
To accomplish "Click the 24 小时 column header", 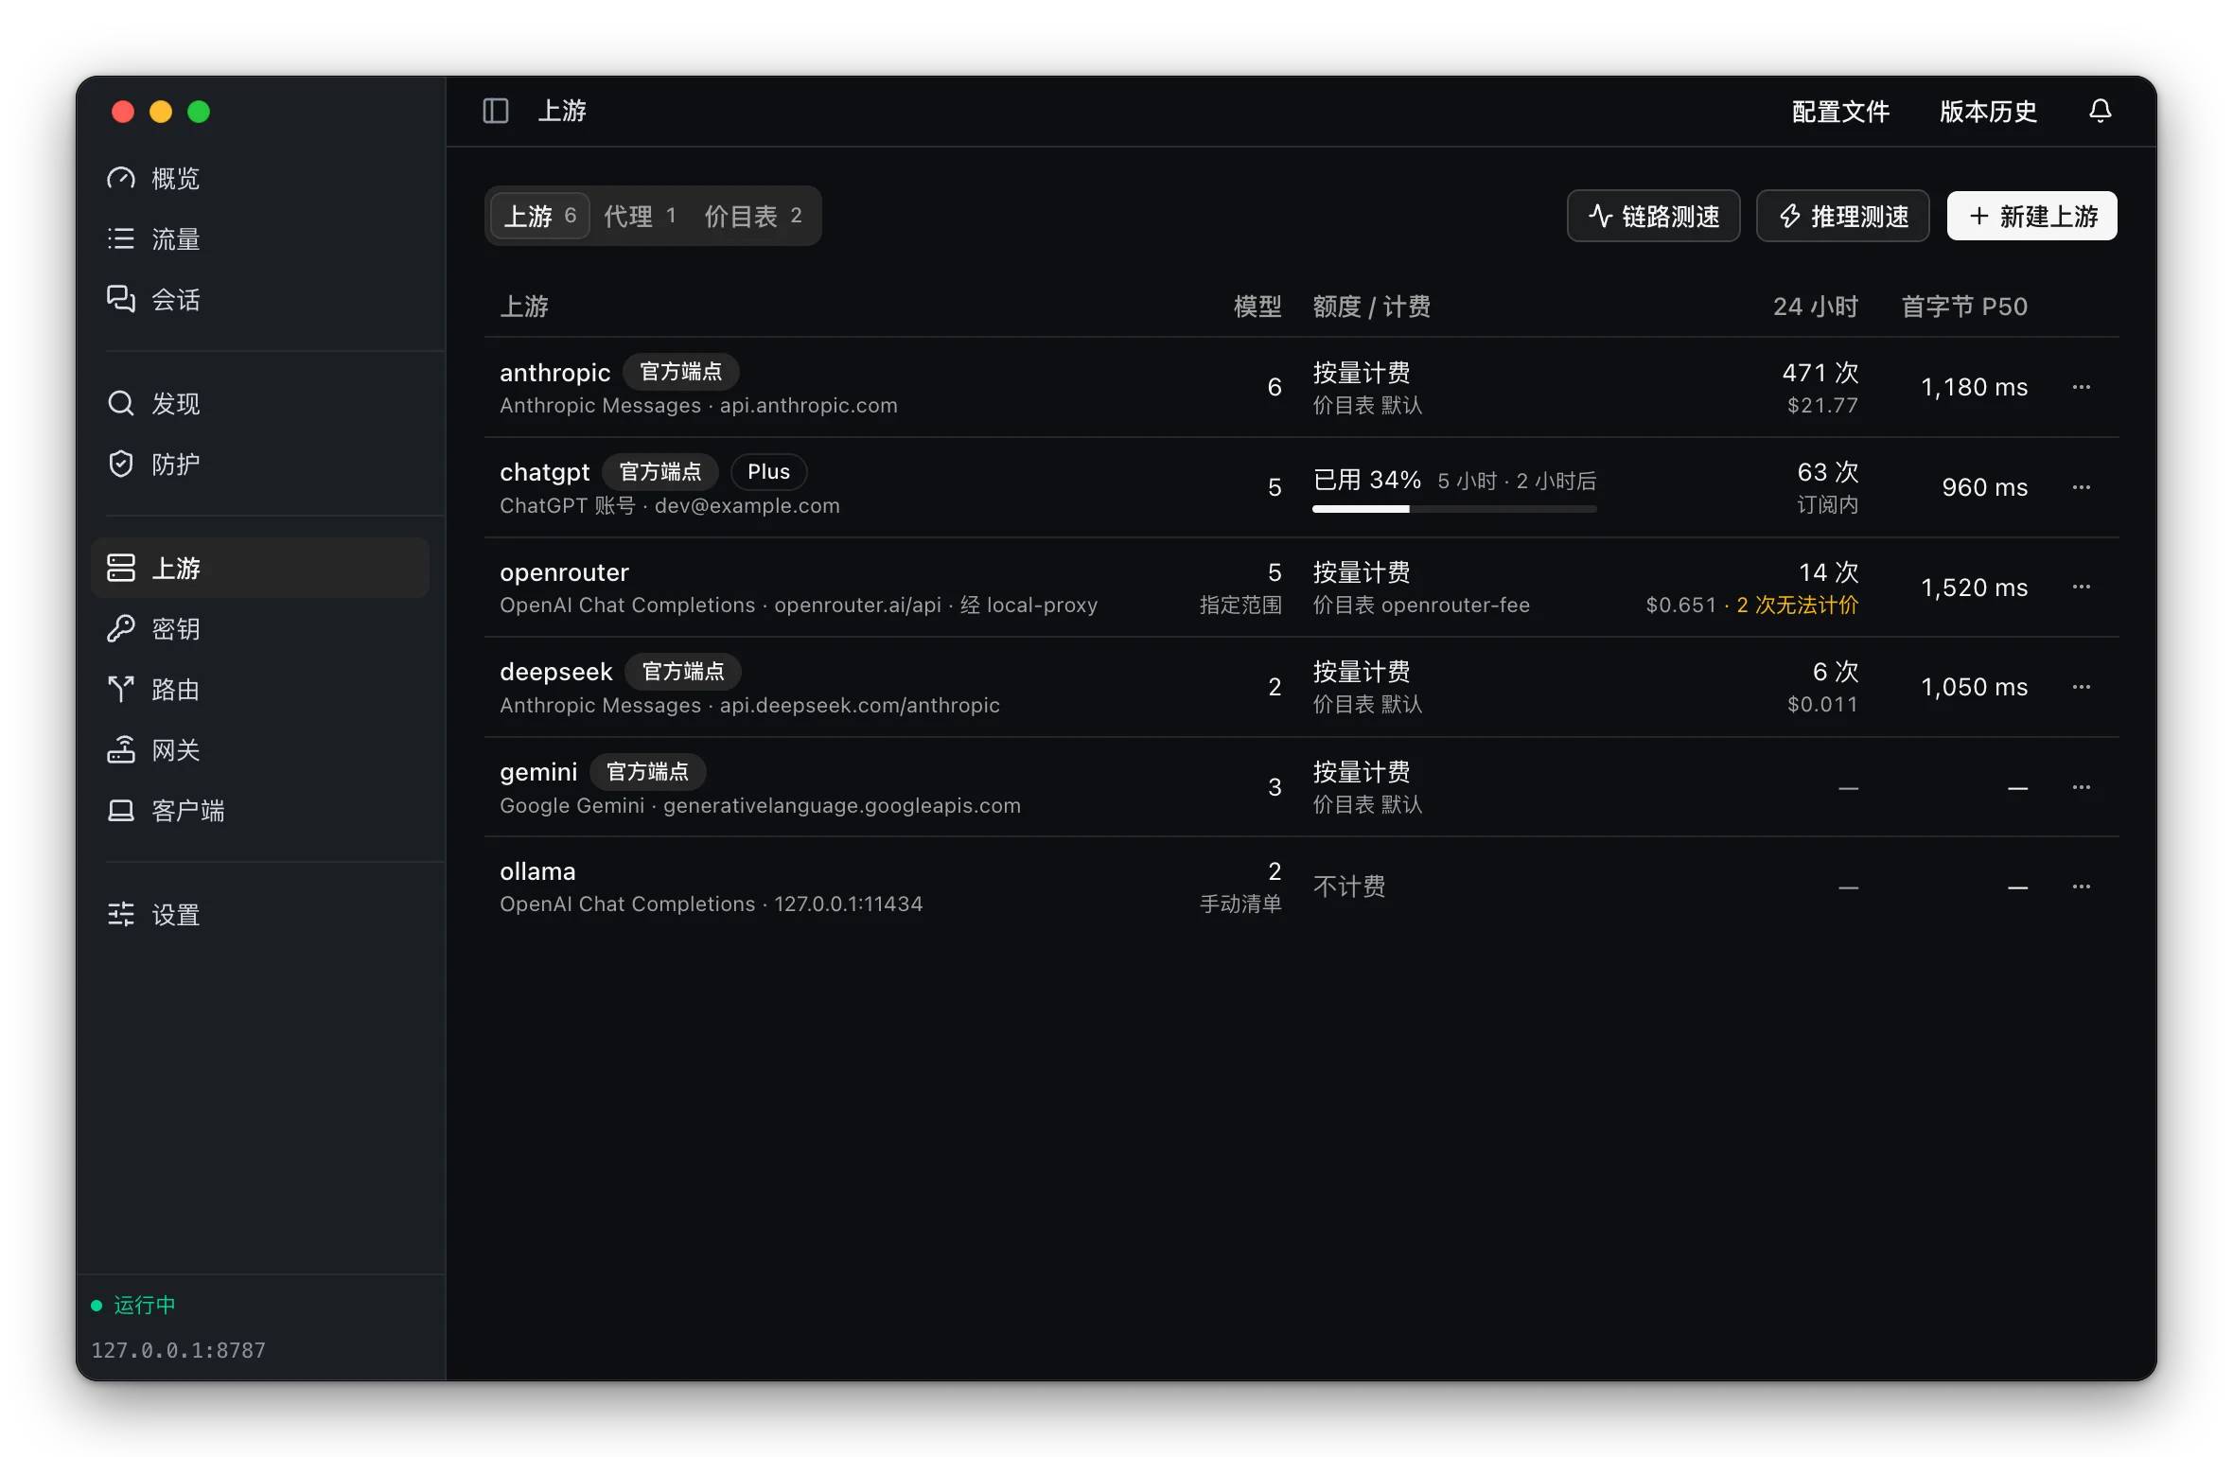I will [1816, 307].
